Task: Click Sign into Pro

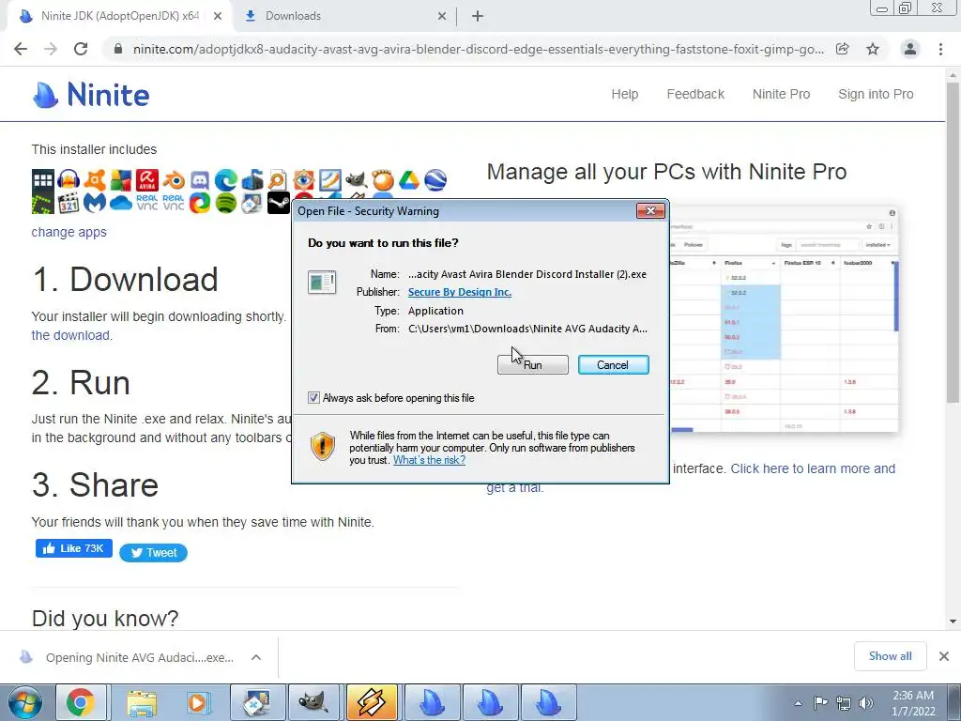Action: click(x=876, y=94)
